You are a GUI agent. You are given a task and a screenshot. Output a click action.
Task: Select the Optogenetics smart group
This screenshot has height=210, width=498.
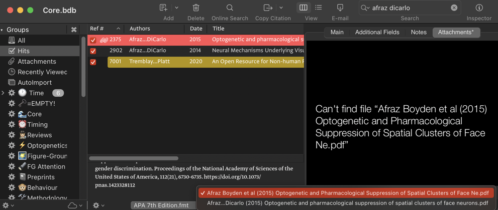tap(40, 145)
